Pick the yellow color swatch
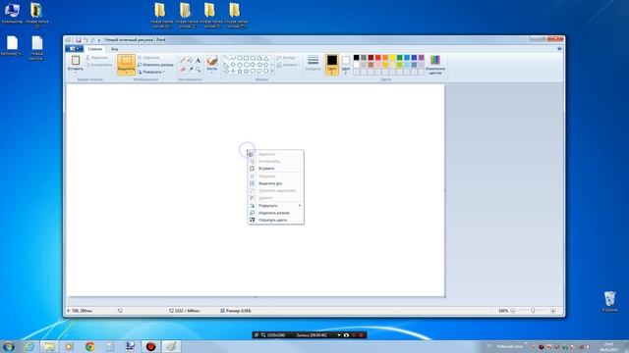 pyautogui.click(x=392, y=58)
